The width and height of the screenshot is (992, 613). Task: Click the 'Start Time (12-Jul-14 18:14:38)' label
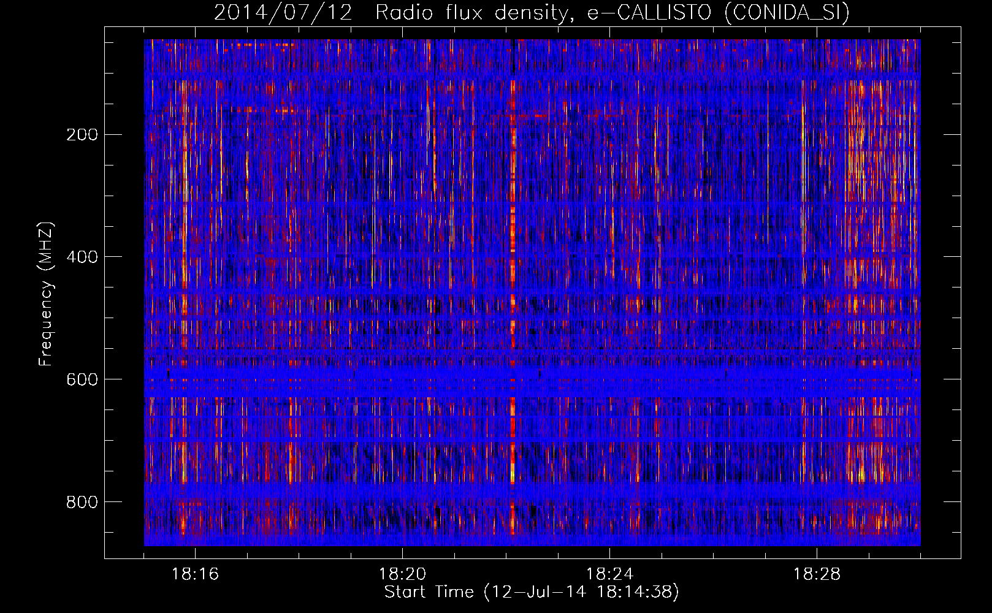532,592
